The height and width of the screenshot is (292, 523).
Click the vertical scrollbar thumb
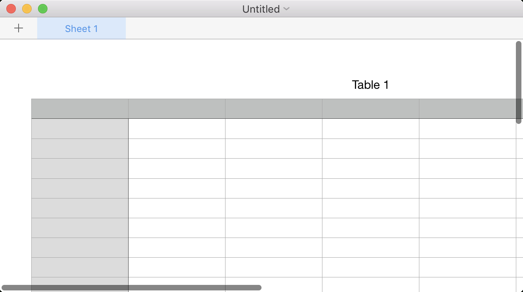(x=519, y=82)
